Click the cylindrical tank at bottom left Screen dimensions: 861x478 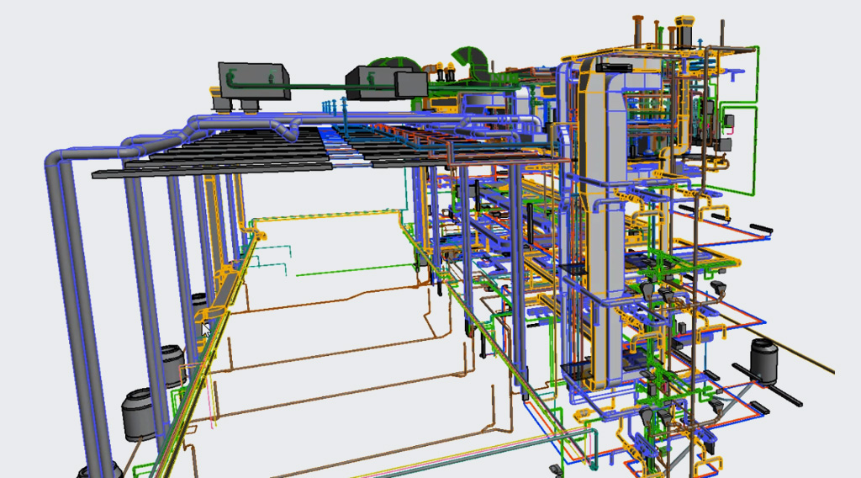(139, 414)
